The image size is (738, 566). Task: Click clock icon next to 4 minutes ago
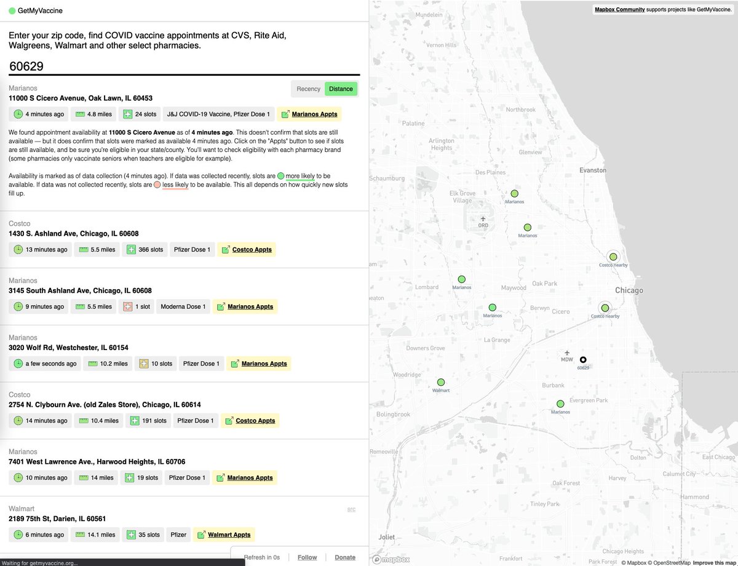18,114
